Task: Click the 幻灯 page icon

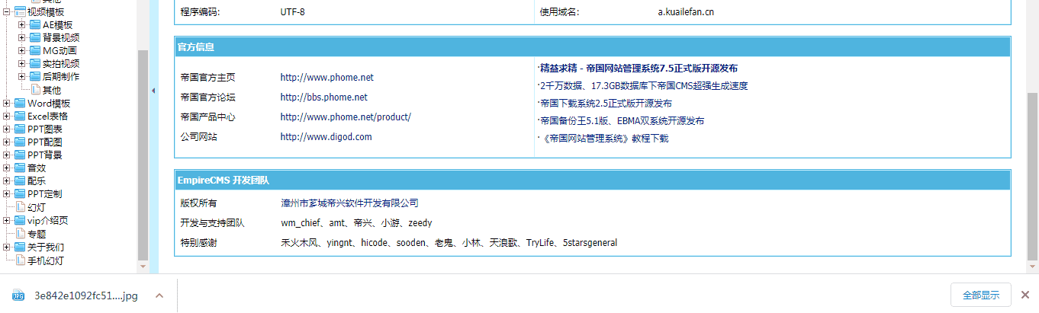Action: tap(21, 206)
